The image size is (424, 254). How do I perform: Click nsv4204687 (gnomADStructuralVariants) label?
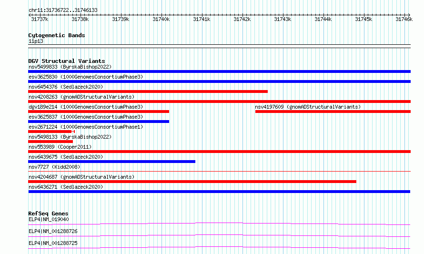(x=81, y=177)
